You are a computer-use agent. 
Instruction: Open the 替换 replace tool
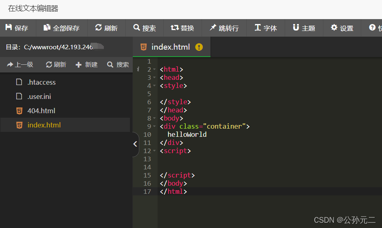tap(182, 28)
